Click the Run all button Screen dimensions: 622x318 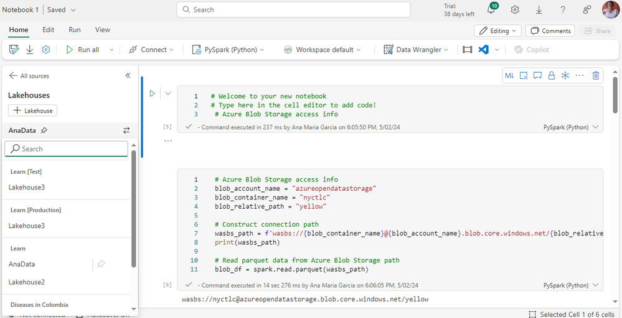click(x=83, y=50)
